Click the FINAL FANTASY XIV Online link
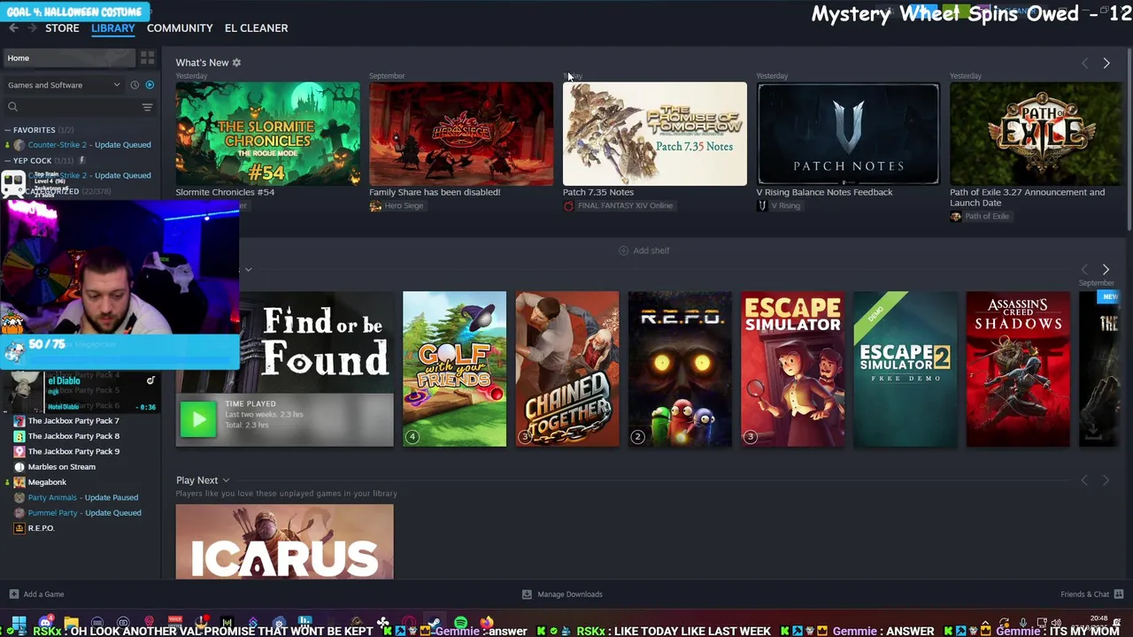This screenshot has height=637, width=1133. point(625,206)
